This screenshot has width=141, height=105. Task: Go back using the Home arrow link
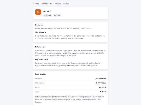[x=36, y=4]
